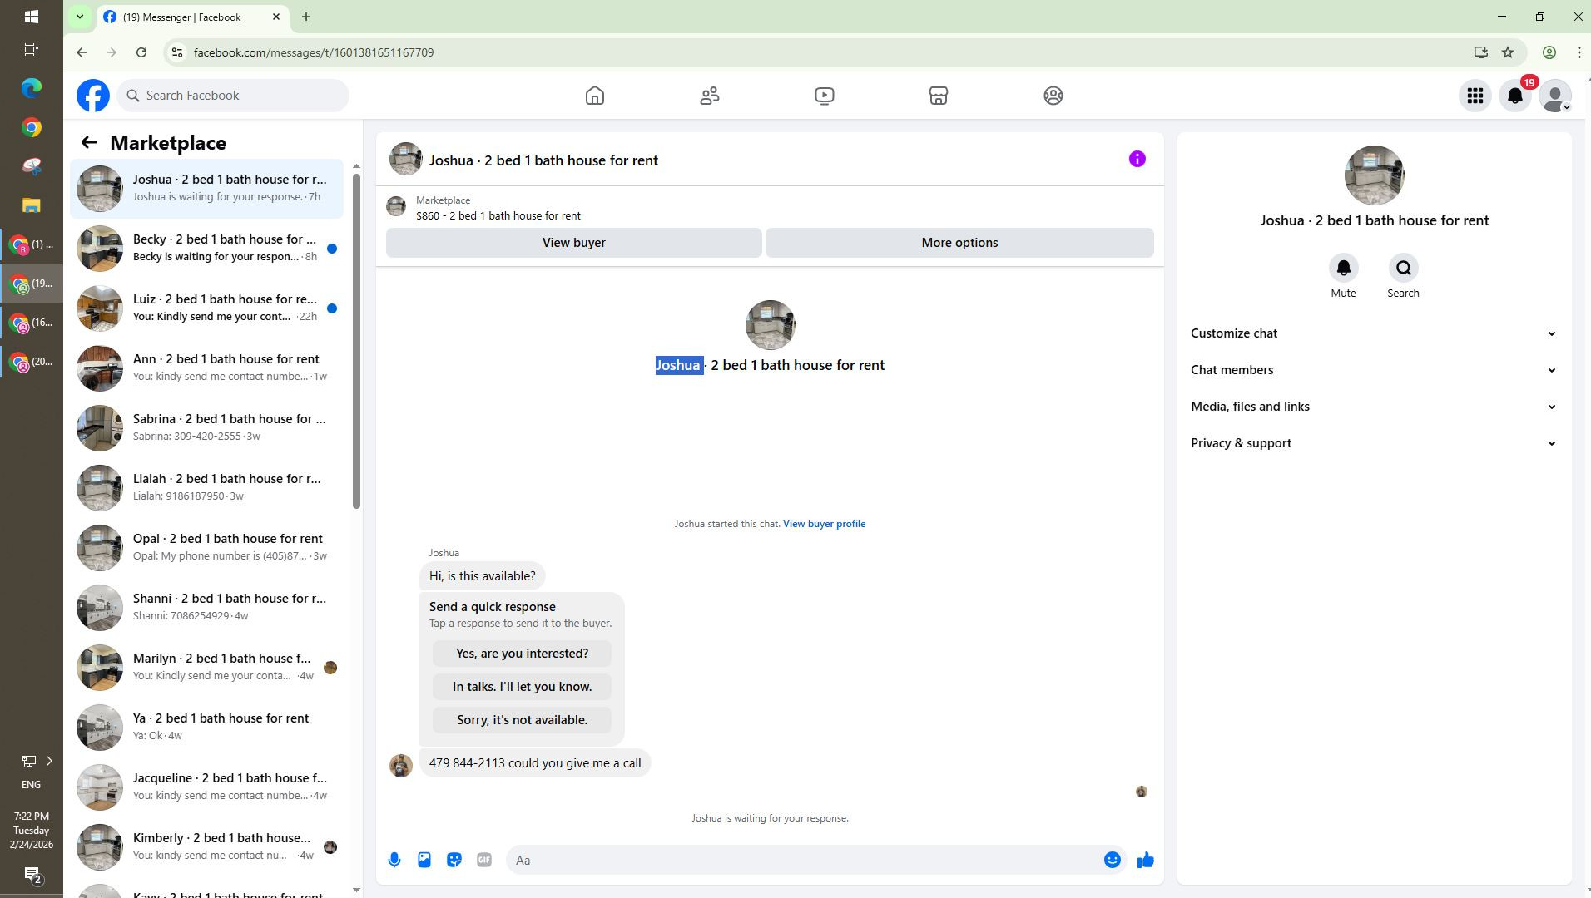Open Ann's conversation in the list
This screenshot has height=898, width=1591.
tap(206, 368)
